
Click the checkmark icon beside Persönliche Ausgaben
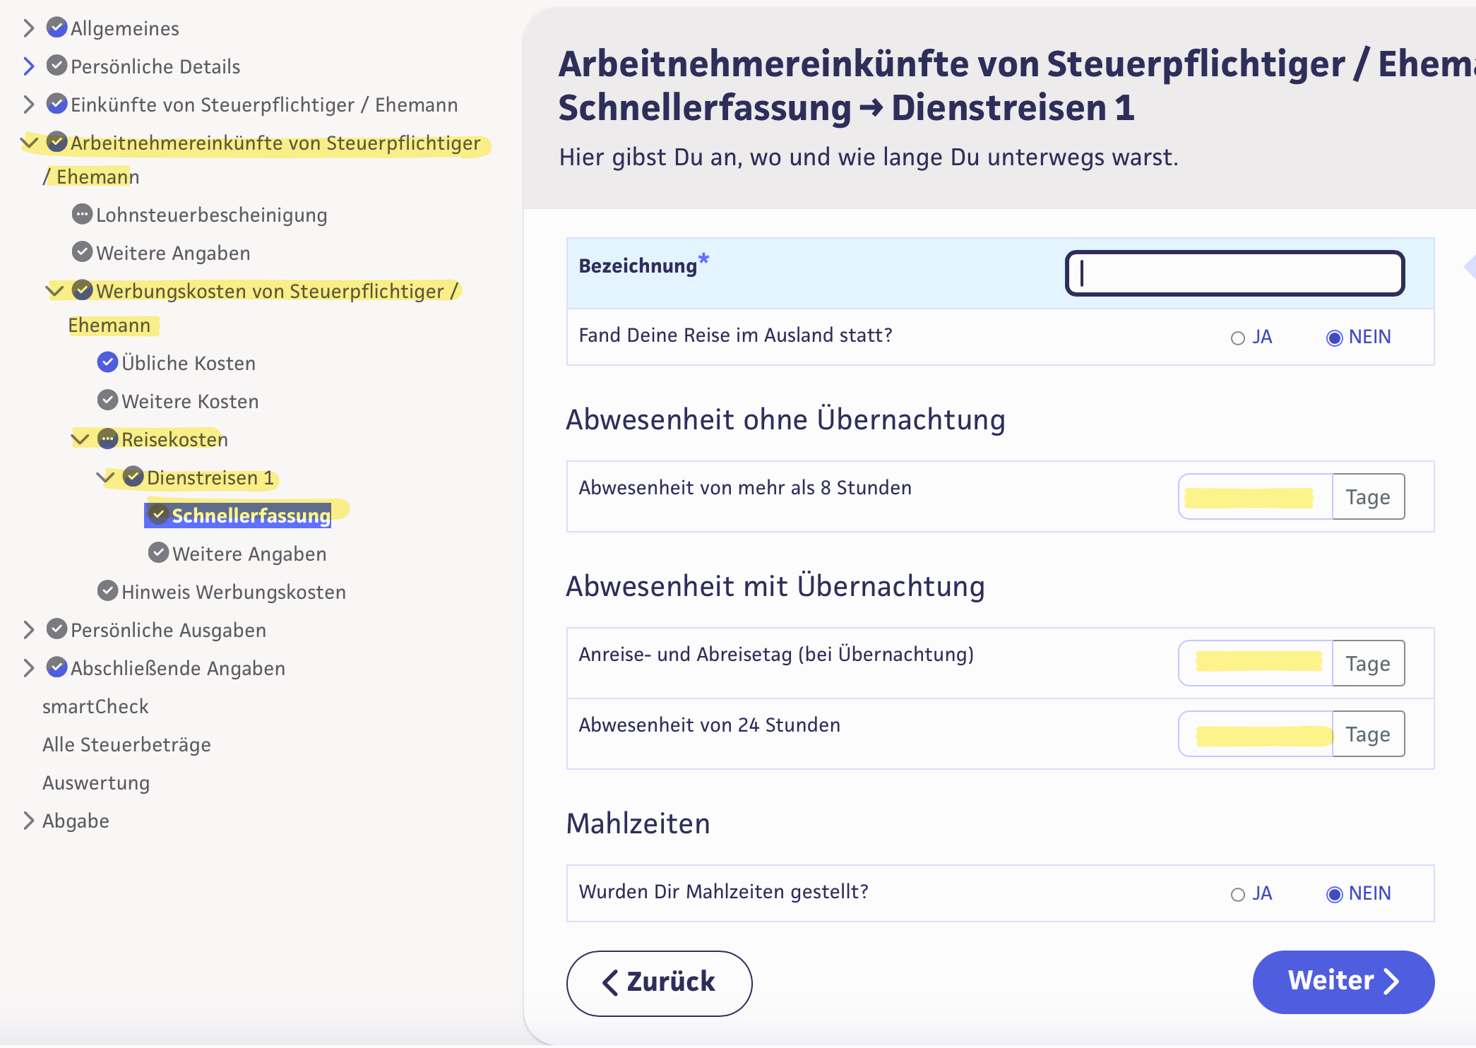pyautogui.click(x=56, y=629)
